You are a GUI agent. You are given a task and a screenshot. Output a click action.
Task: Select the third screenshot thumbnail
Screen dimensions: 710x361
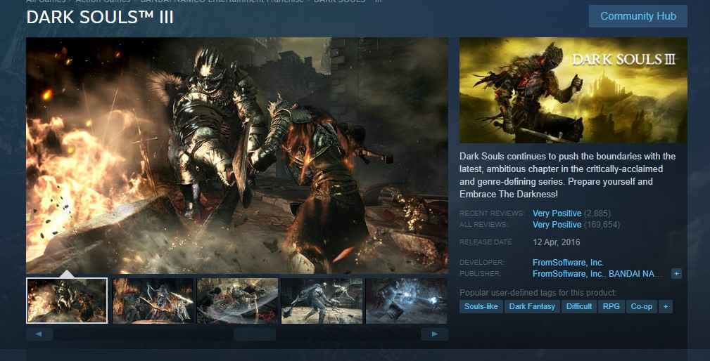[x=238, y=301]
